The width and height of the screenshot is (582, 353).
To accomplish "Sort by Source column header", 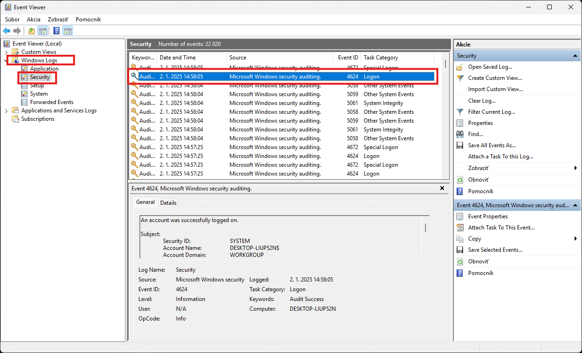I will click(x=280, y=58).
